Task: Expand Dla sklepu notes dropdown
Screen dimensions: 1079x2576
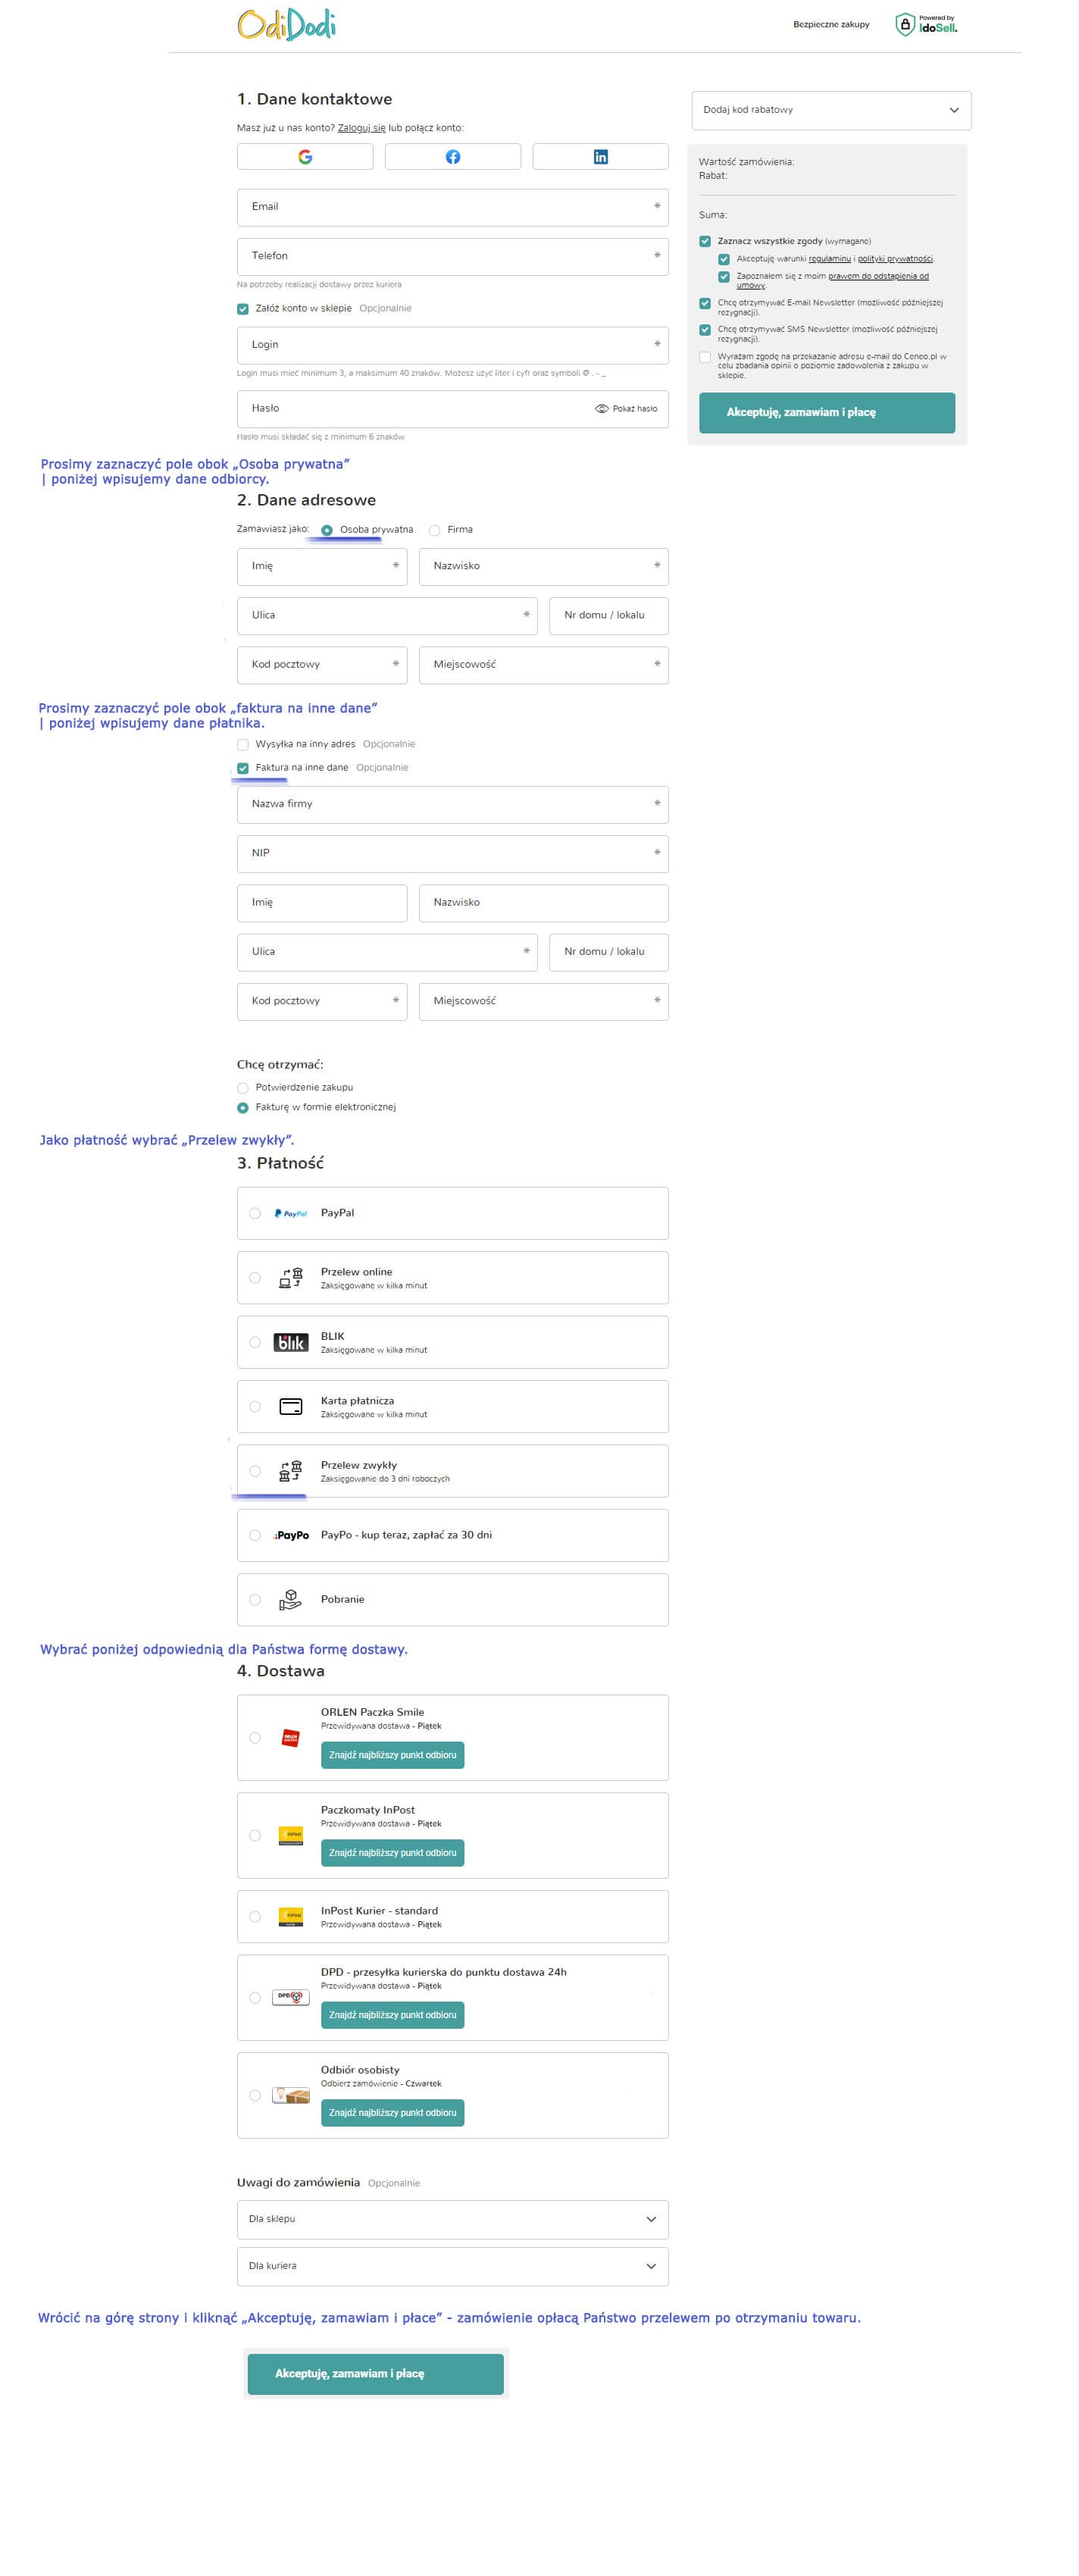Action: pyautogui.click(x=453, y=2219)
